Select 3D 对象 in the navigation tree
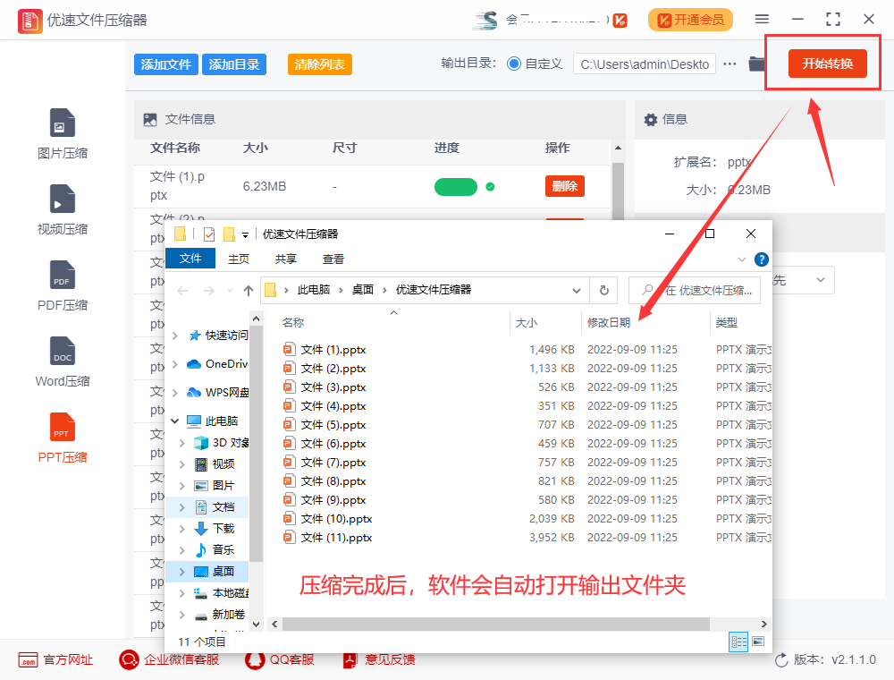The height and width of the screenshot is (680, 894). point(221,443)
